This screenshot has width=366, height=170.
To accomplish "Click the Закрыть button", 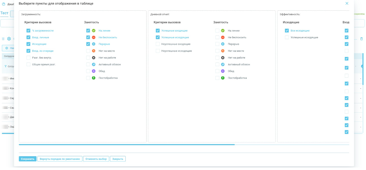I will click(118, 159).
